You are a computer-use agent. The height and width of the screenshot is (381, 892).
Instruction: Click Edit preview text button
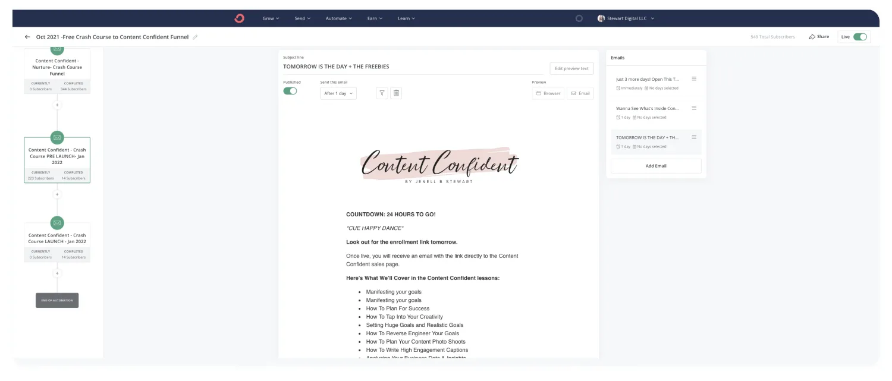[571, 68]
